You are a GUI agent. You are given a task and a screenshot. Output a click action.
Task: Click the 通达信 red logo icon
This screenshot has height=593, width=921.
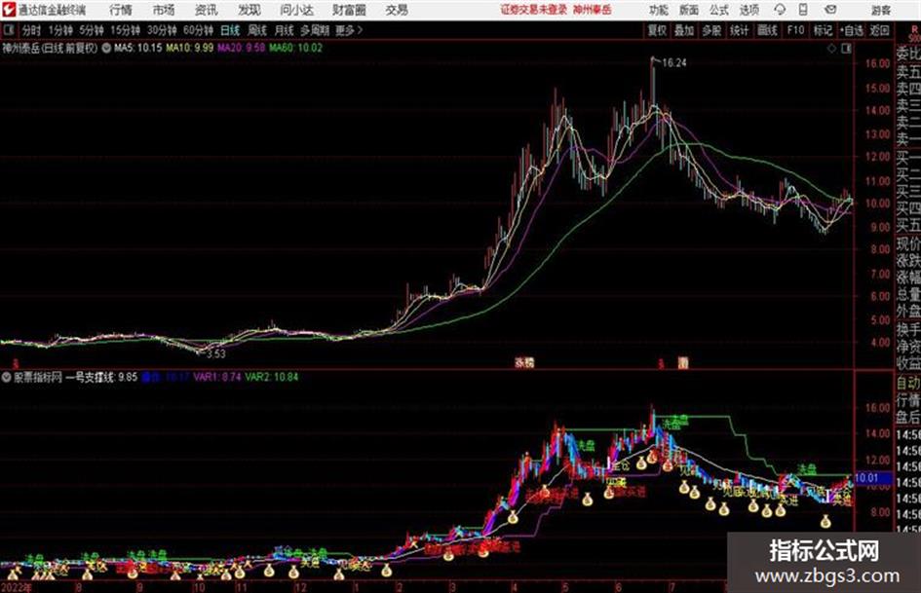coord(9,10)
